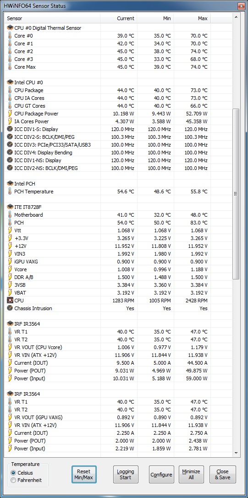Viewport: 248px width, 498px height.
Task: Click the 52.709 W max power value
Action: [197, 114]
